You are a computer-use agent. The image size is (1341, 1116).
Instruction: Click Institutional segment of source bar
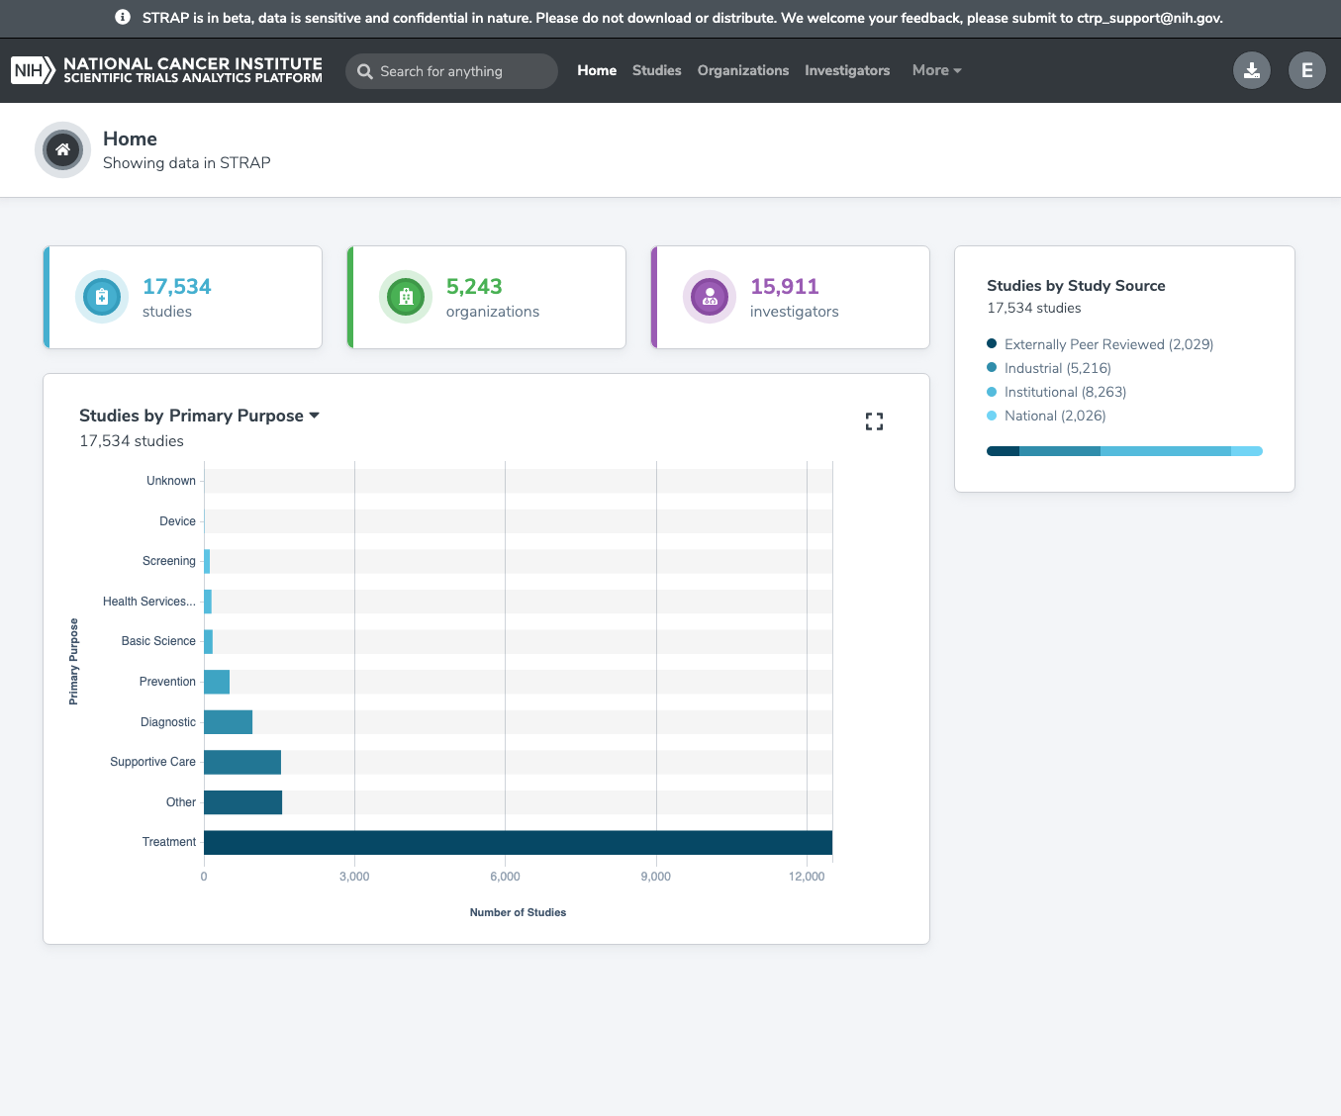click(x=1165, y=451)
